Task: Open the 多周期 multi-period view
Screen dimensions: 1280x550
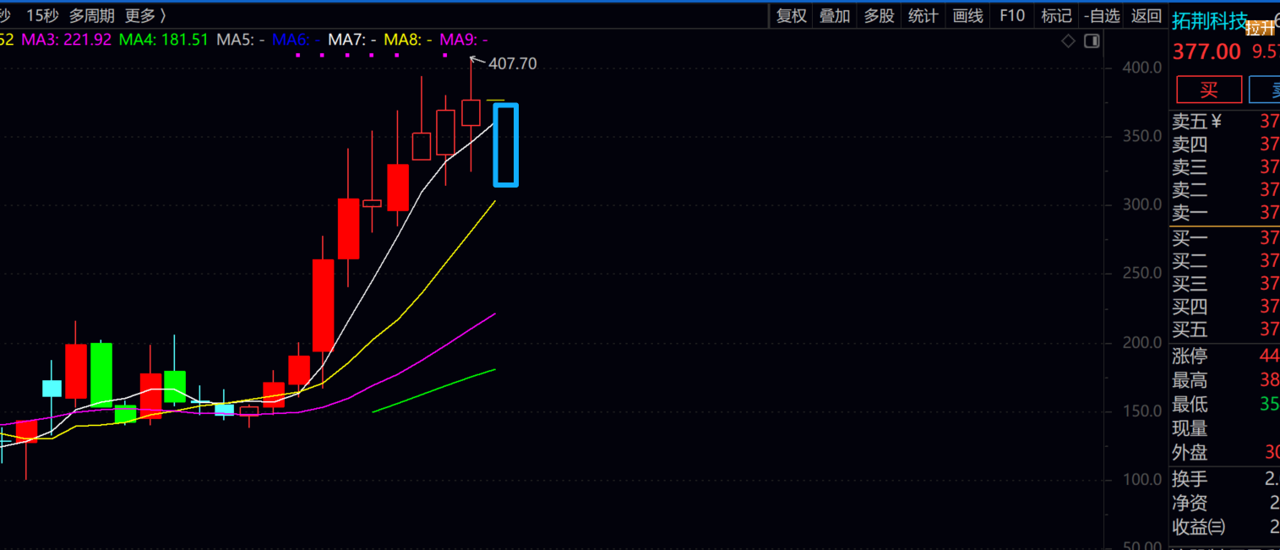Action: click(x=92, y=15)
